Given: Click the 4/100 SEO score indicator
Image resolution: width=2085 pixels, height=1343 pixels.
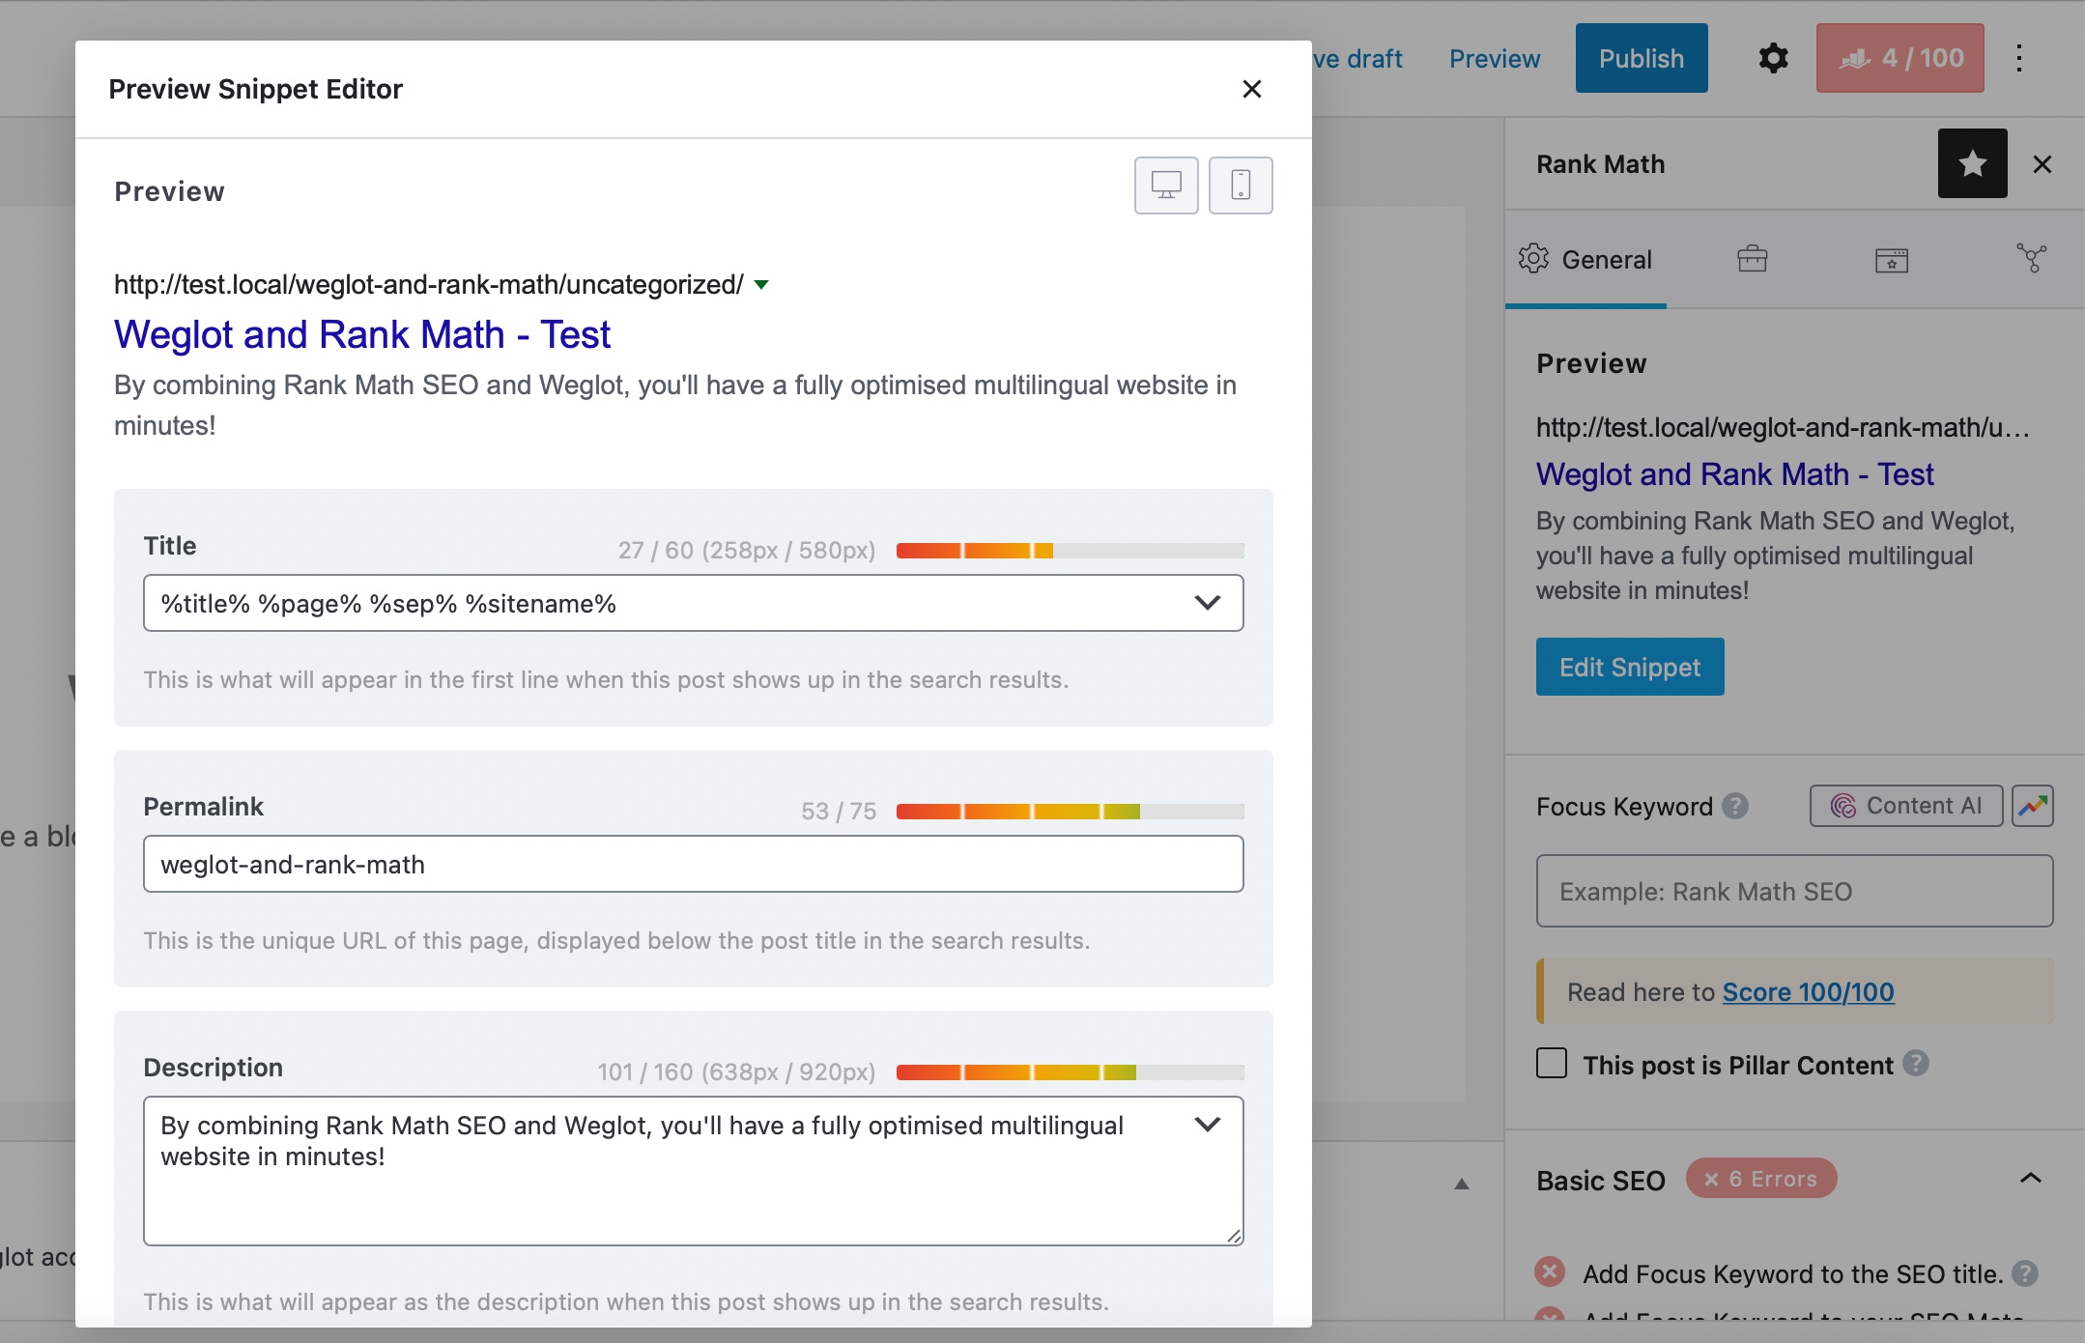Looking at the screenshot, I should 1898,58.
